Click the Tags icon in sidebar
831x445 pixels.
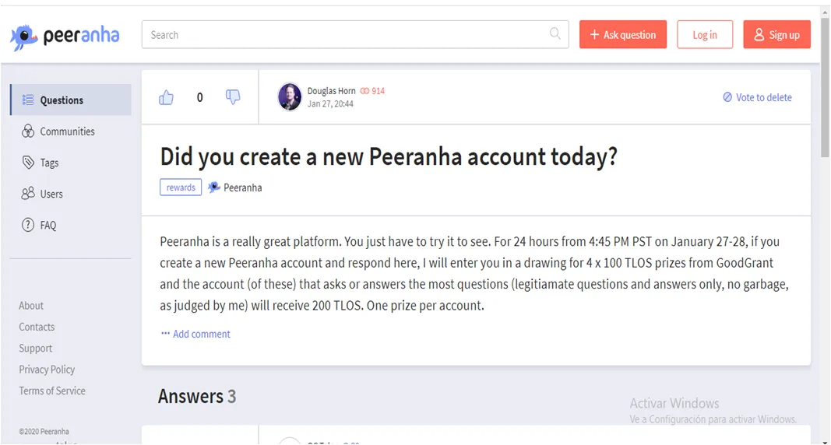pos(28,163)
